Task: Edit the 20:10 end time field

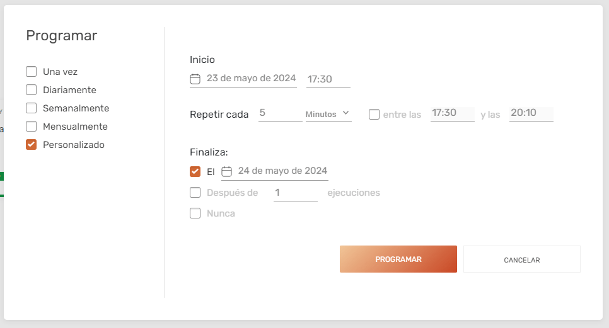Action: point(531,113)
